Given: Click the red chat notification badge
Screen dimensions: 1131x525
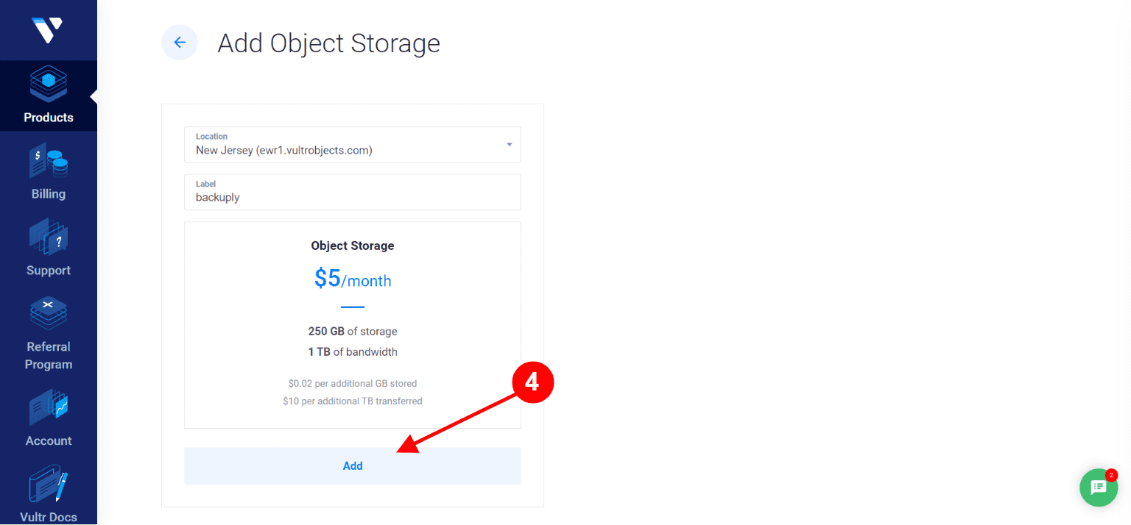Looking at the screenshot, I should click(1112, 475).
